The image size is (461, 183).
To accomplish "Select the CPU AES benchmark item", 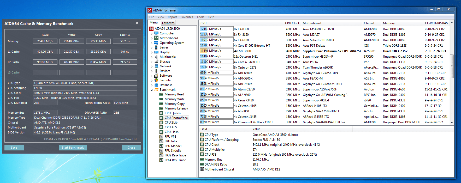I will point(168,127).
